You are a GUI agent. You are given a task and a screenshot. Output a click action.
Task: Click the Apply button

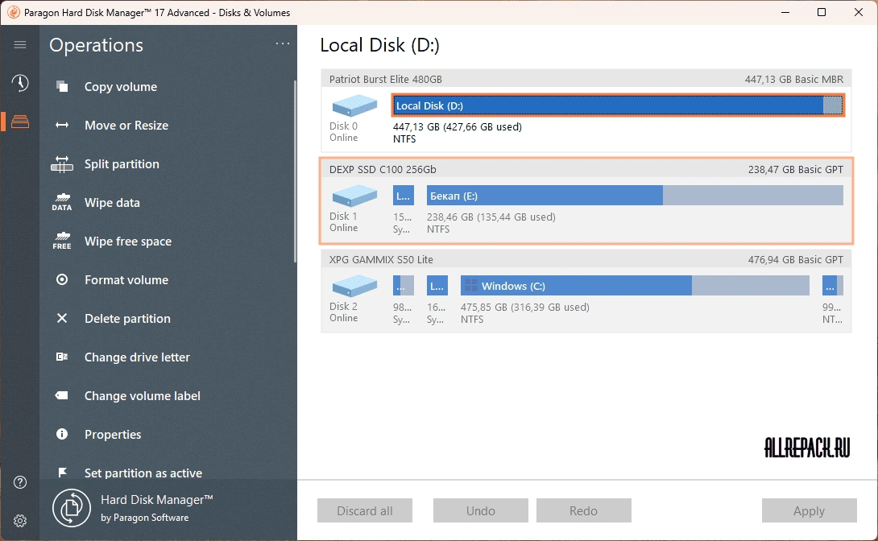809,510
